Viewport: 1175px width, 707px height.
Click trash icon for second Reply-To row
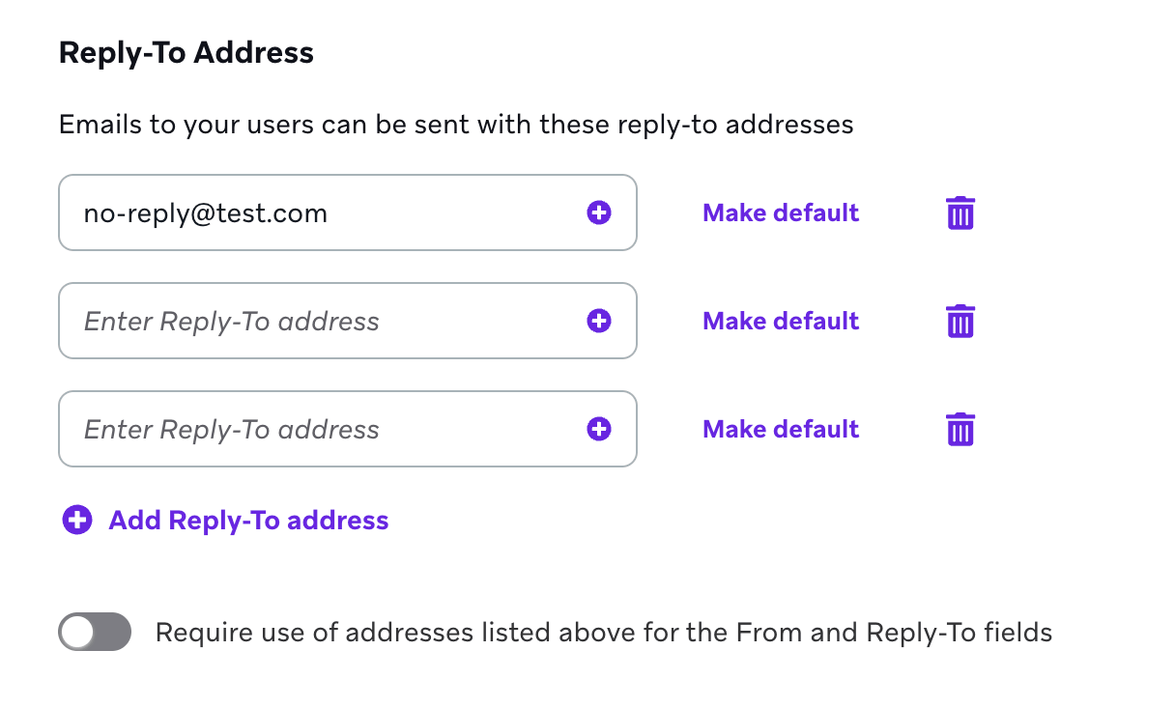[960, 321]
